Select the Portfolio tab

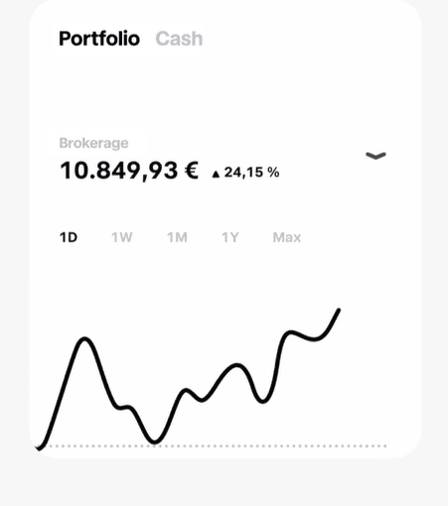[99, 39]
